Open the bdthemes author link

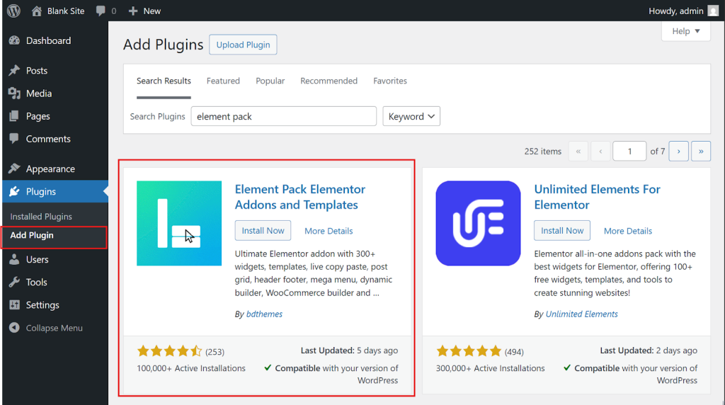265,314
